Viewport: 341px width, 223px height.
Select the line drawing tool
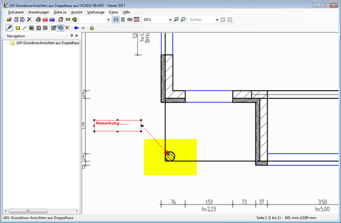[x=24, y=28]
